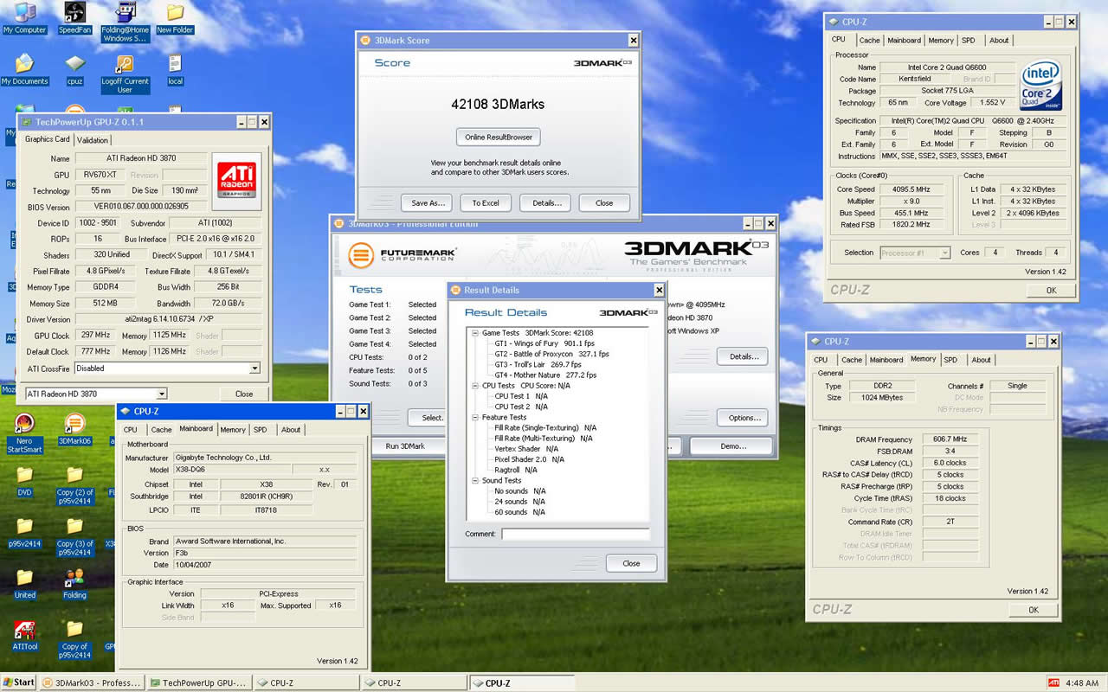The image size is (1108, 692).
Task: Collapse the Sound Tests tree node
Action: pos(475,481)
